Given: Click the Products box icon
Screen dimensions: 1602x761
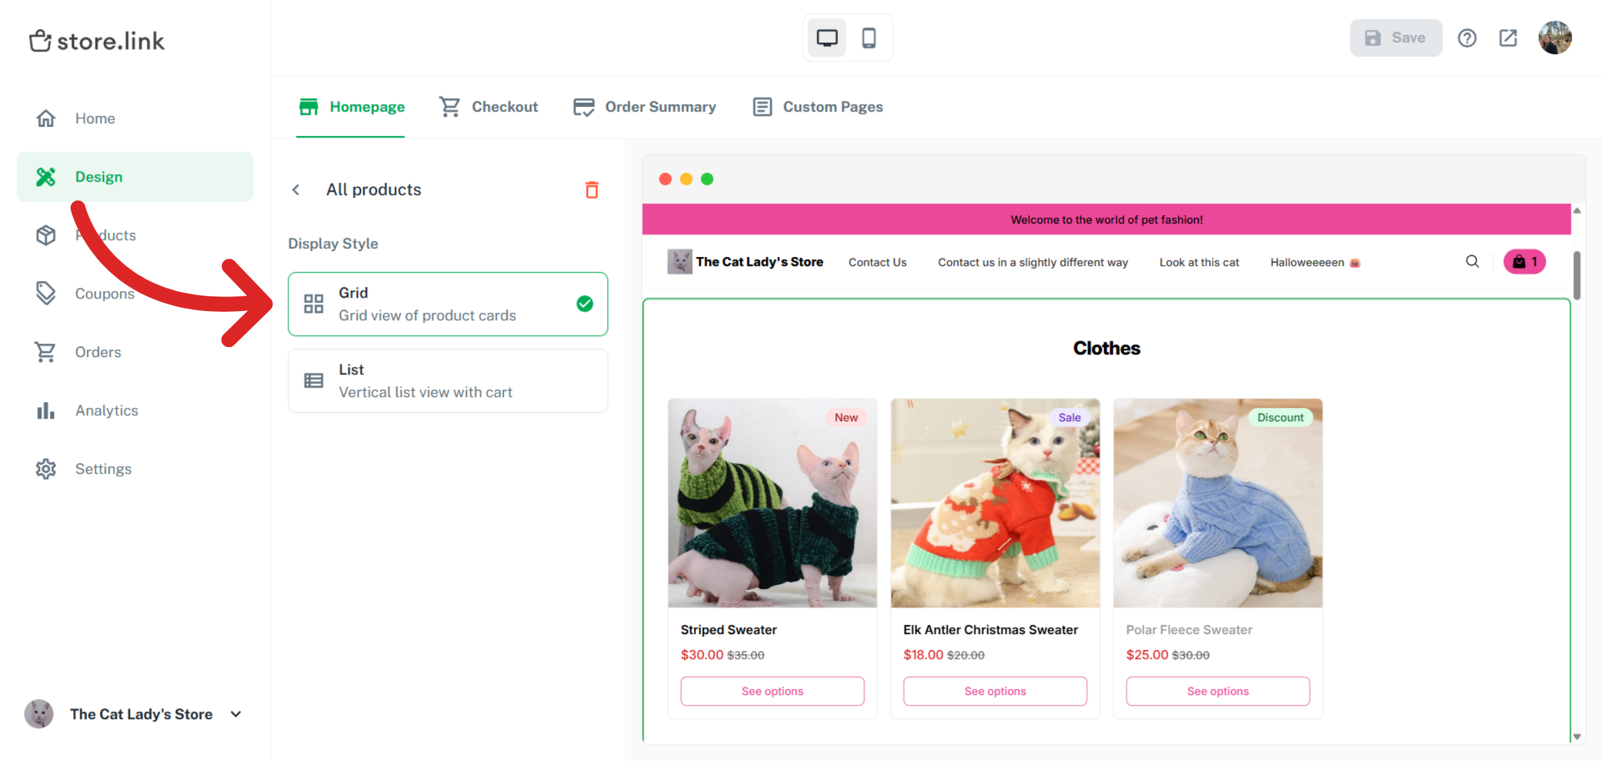Looking at the screenshot, I should (45, 235).
